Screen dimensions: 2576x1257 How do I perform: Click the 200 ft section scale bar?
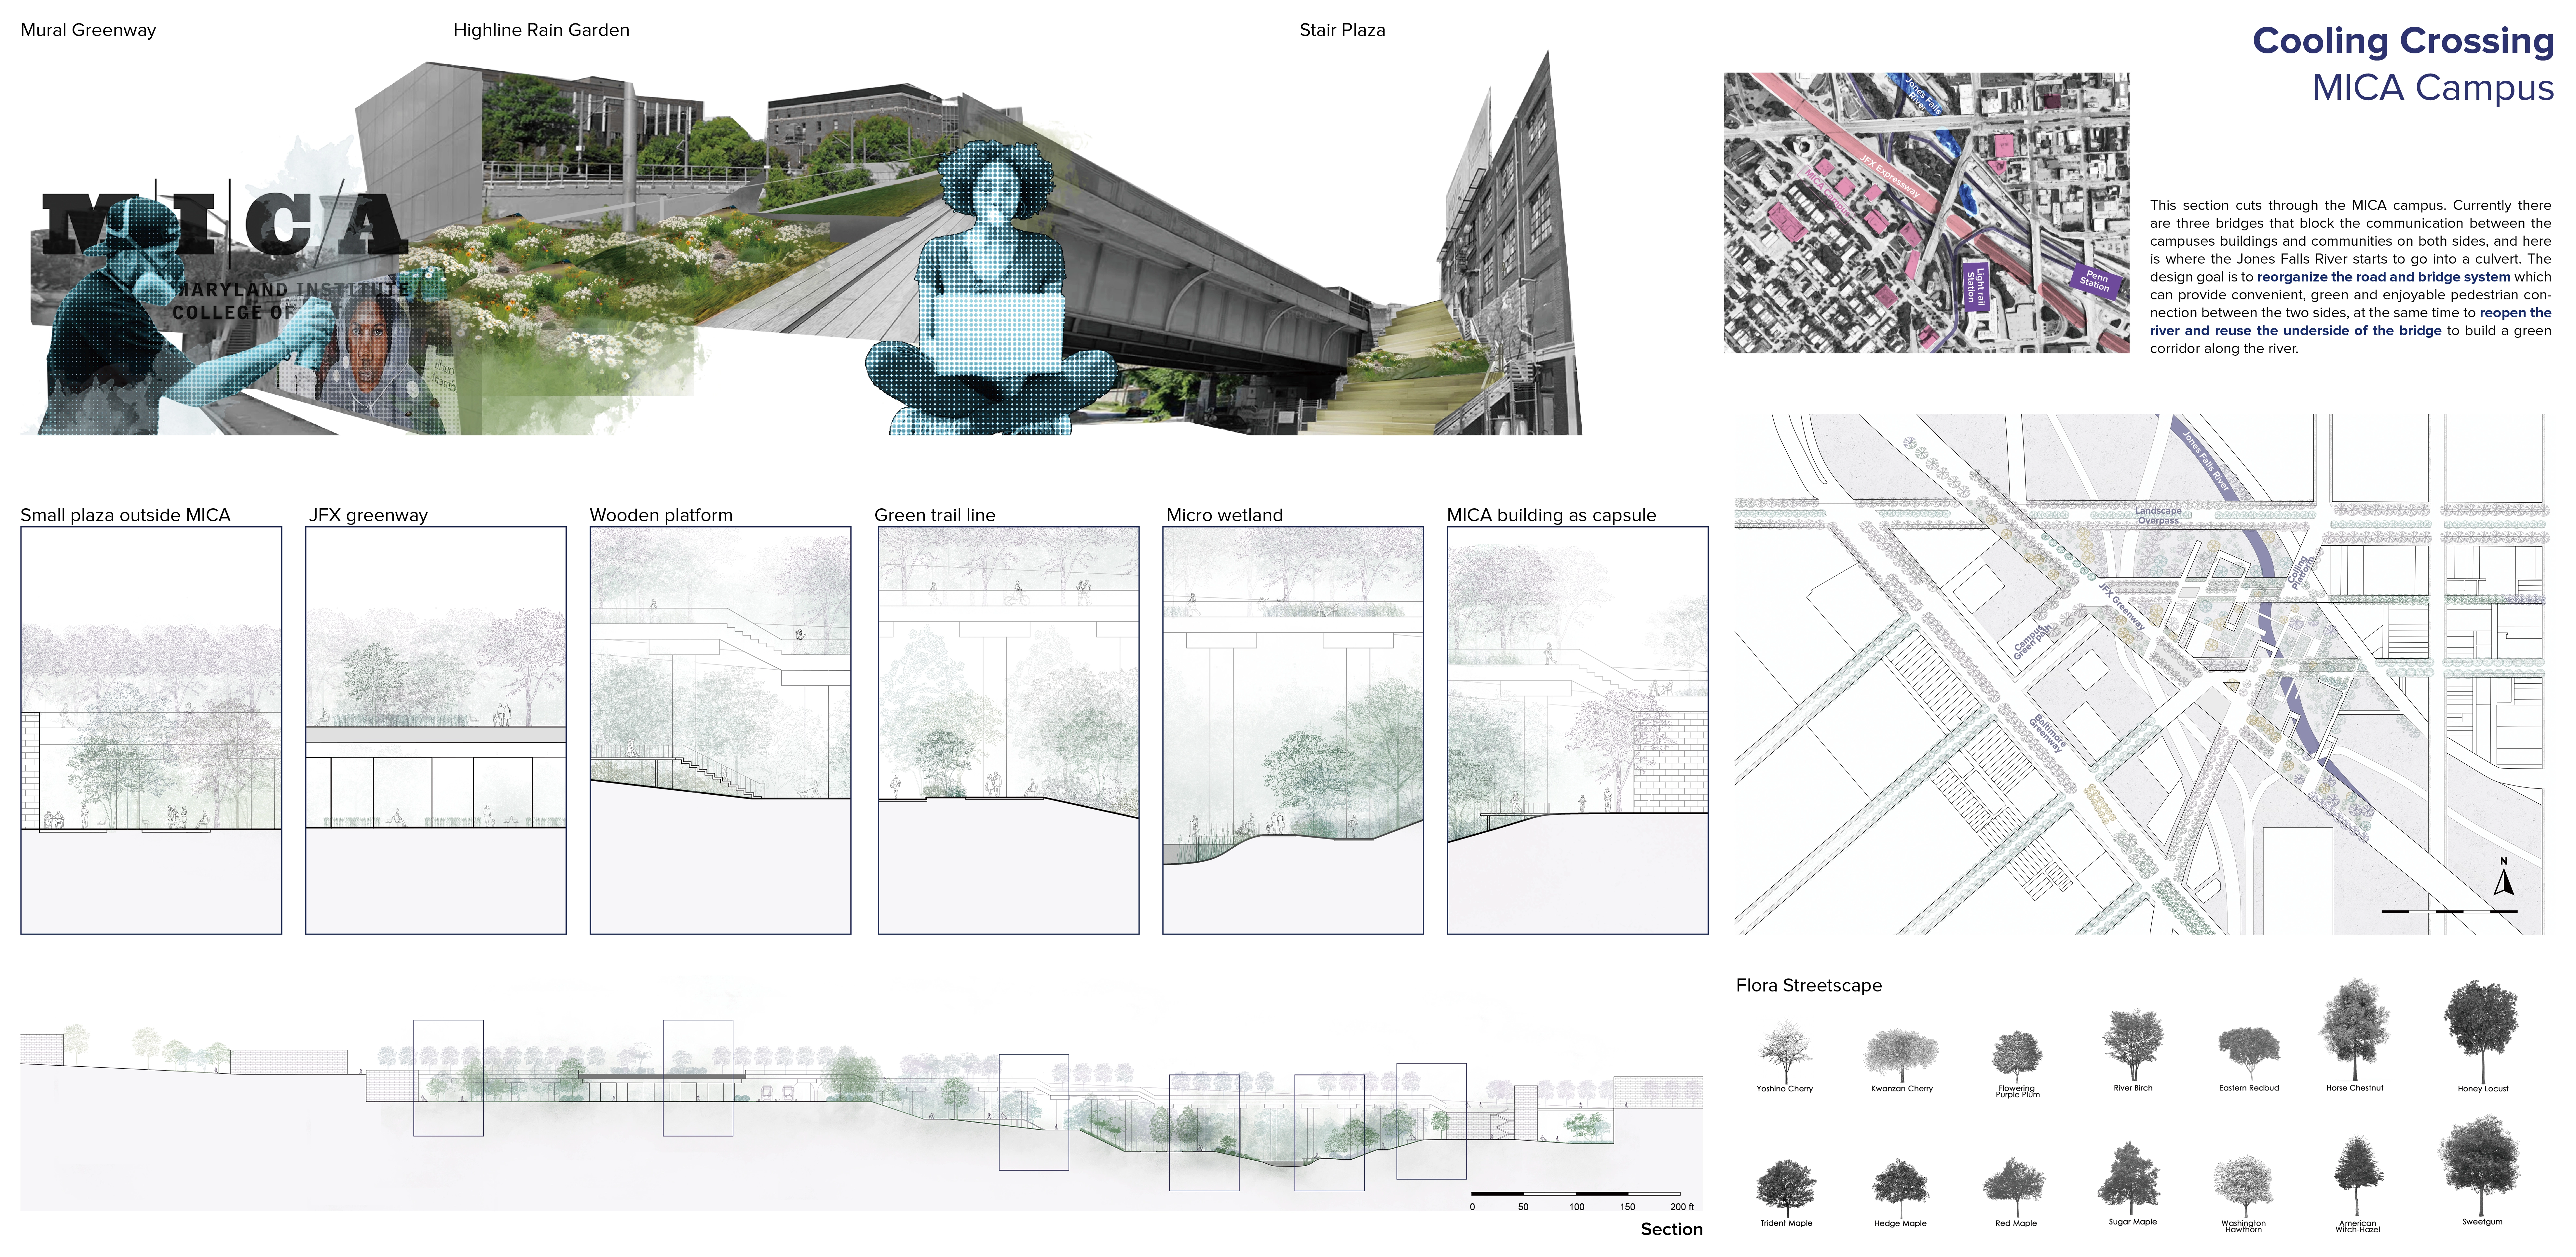(x=1576, y=1194)
